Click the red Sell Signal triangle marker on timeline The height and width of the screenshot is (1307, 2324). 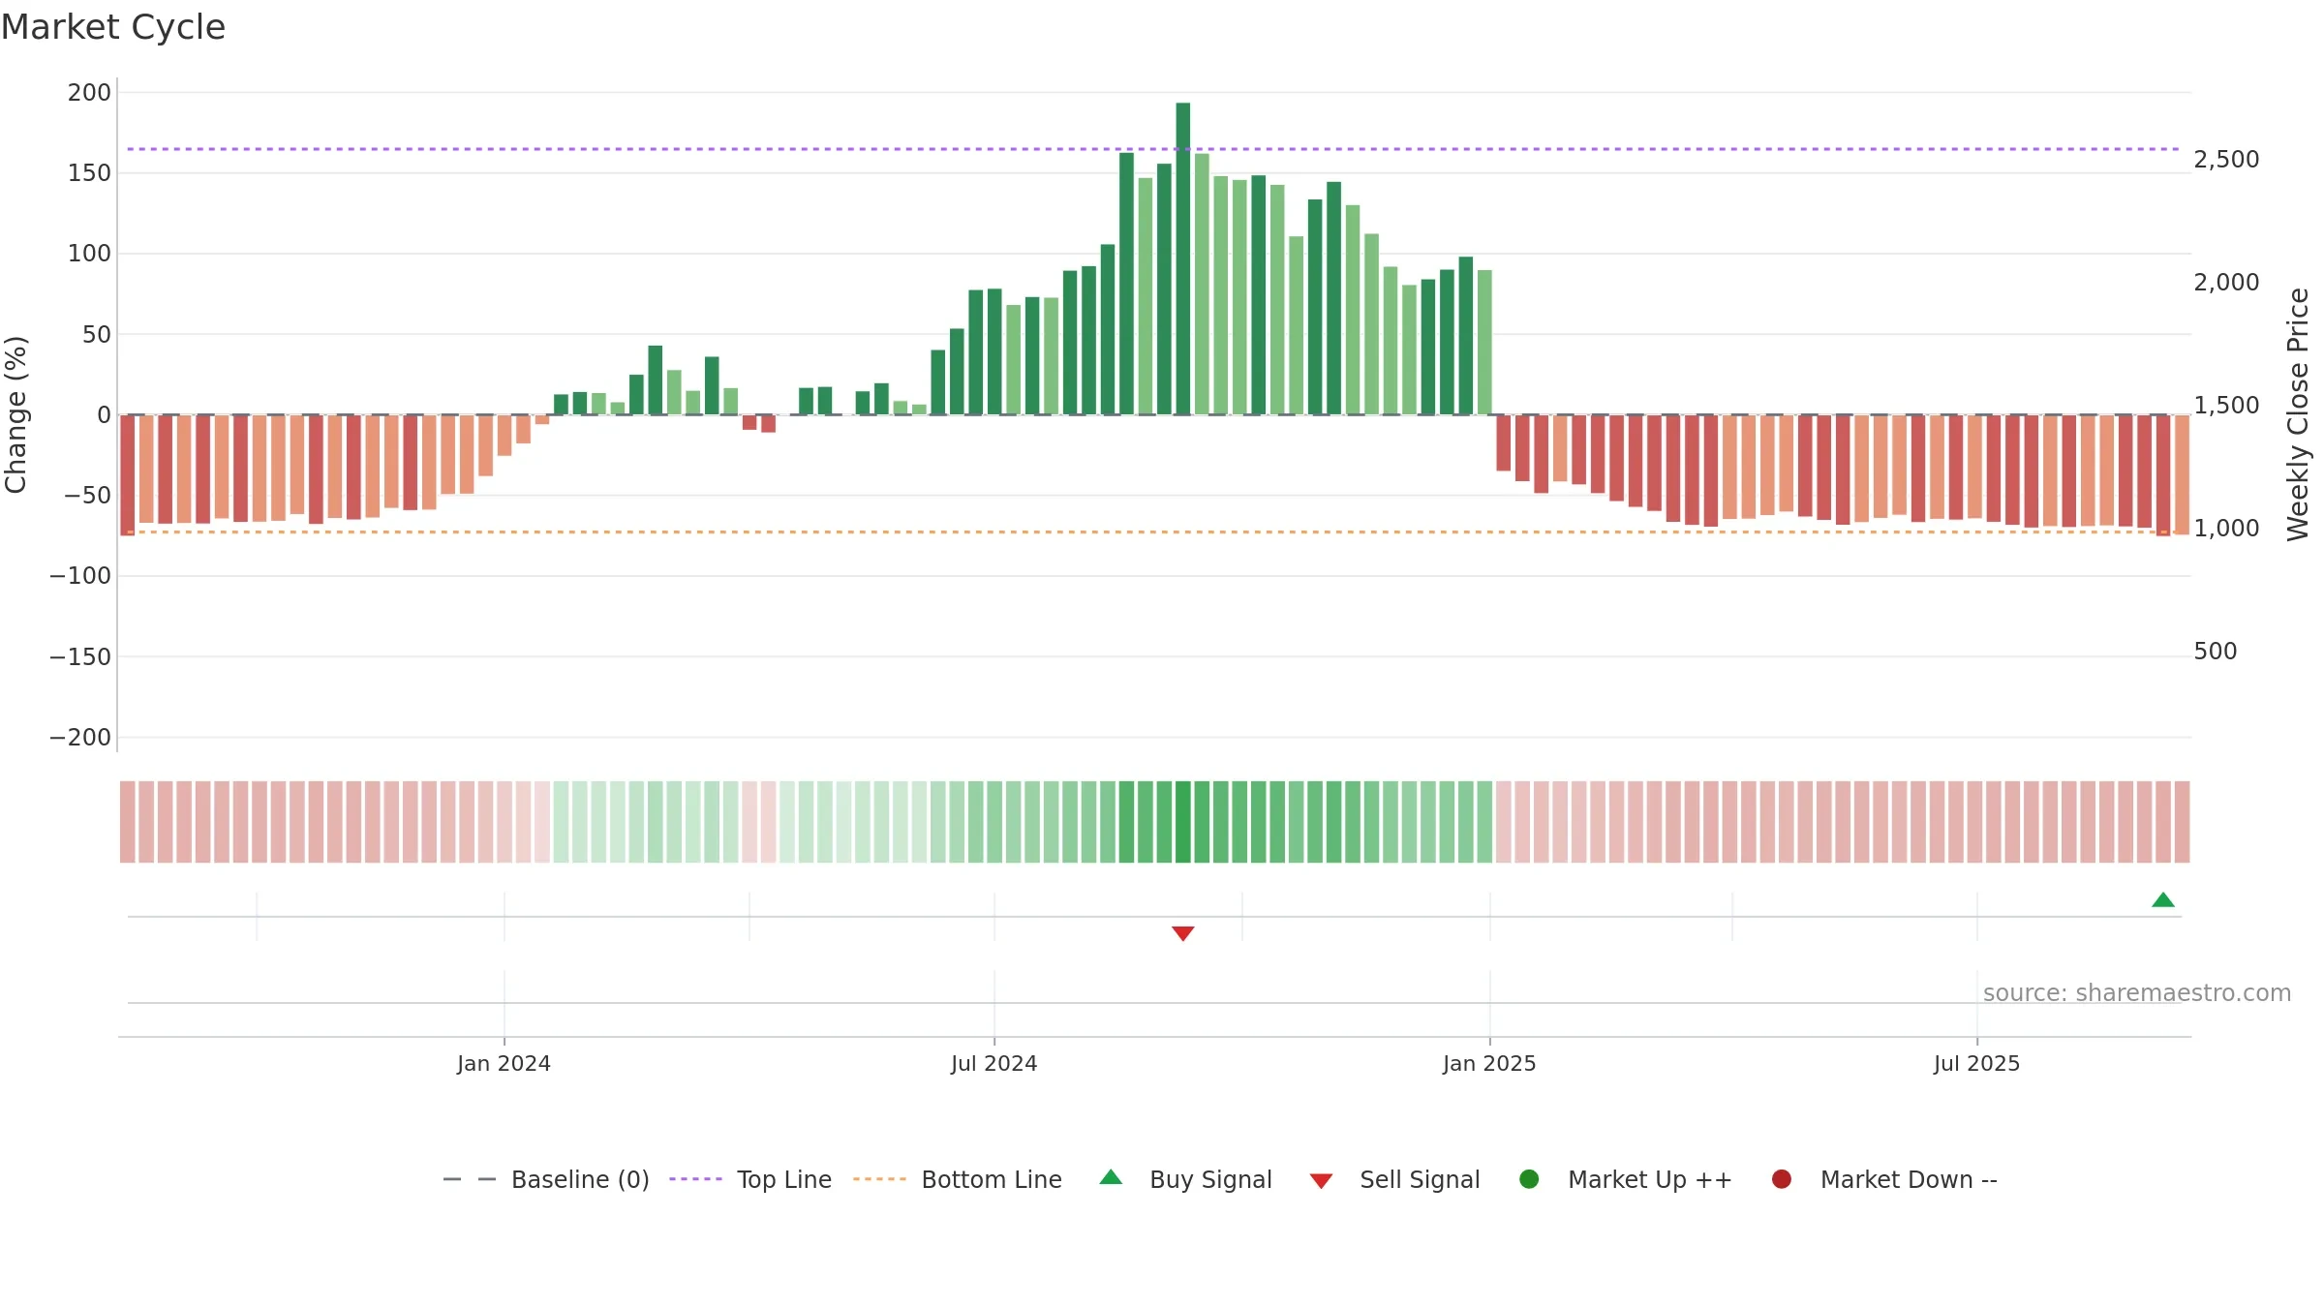[x=1183, y=933]
